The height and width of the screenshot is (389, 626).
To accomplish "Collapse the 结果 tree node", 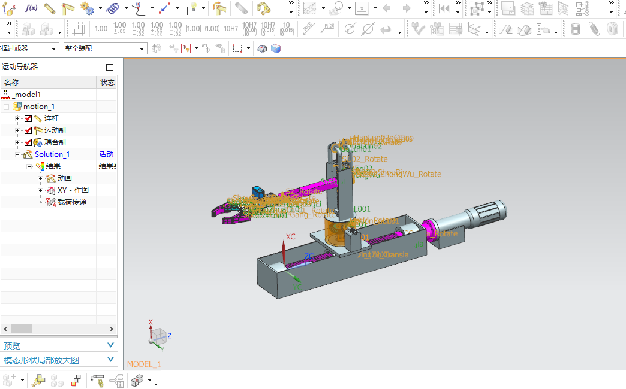I will (29, 166).
